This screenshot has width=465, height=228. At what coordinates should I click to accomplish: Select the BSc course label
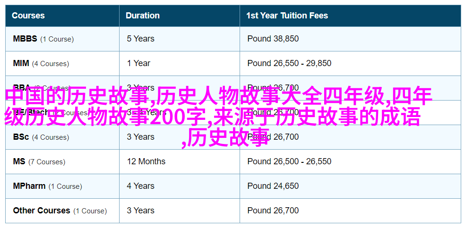tap(41, 137)
